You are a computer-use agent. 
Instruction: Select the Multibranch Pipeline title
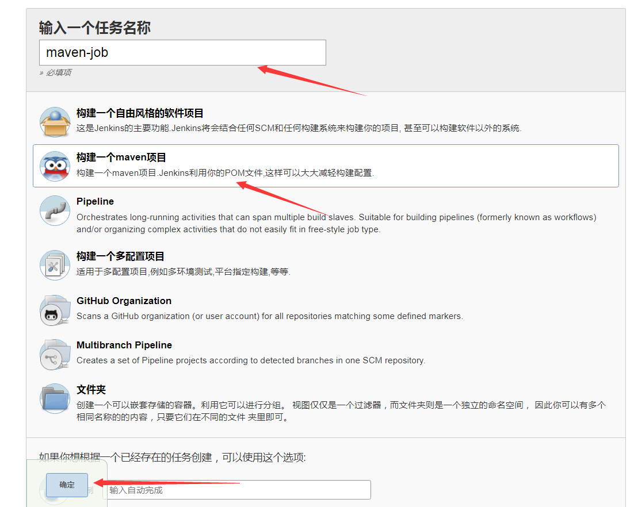coord(124,345)
